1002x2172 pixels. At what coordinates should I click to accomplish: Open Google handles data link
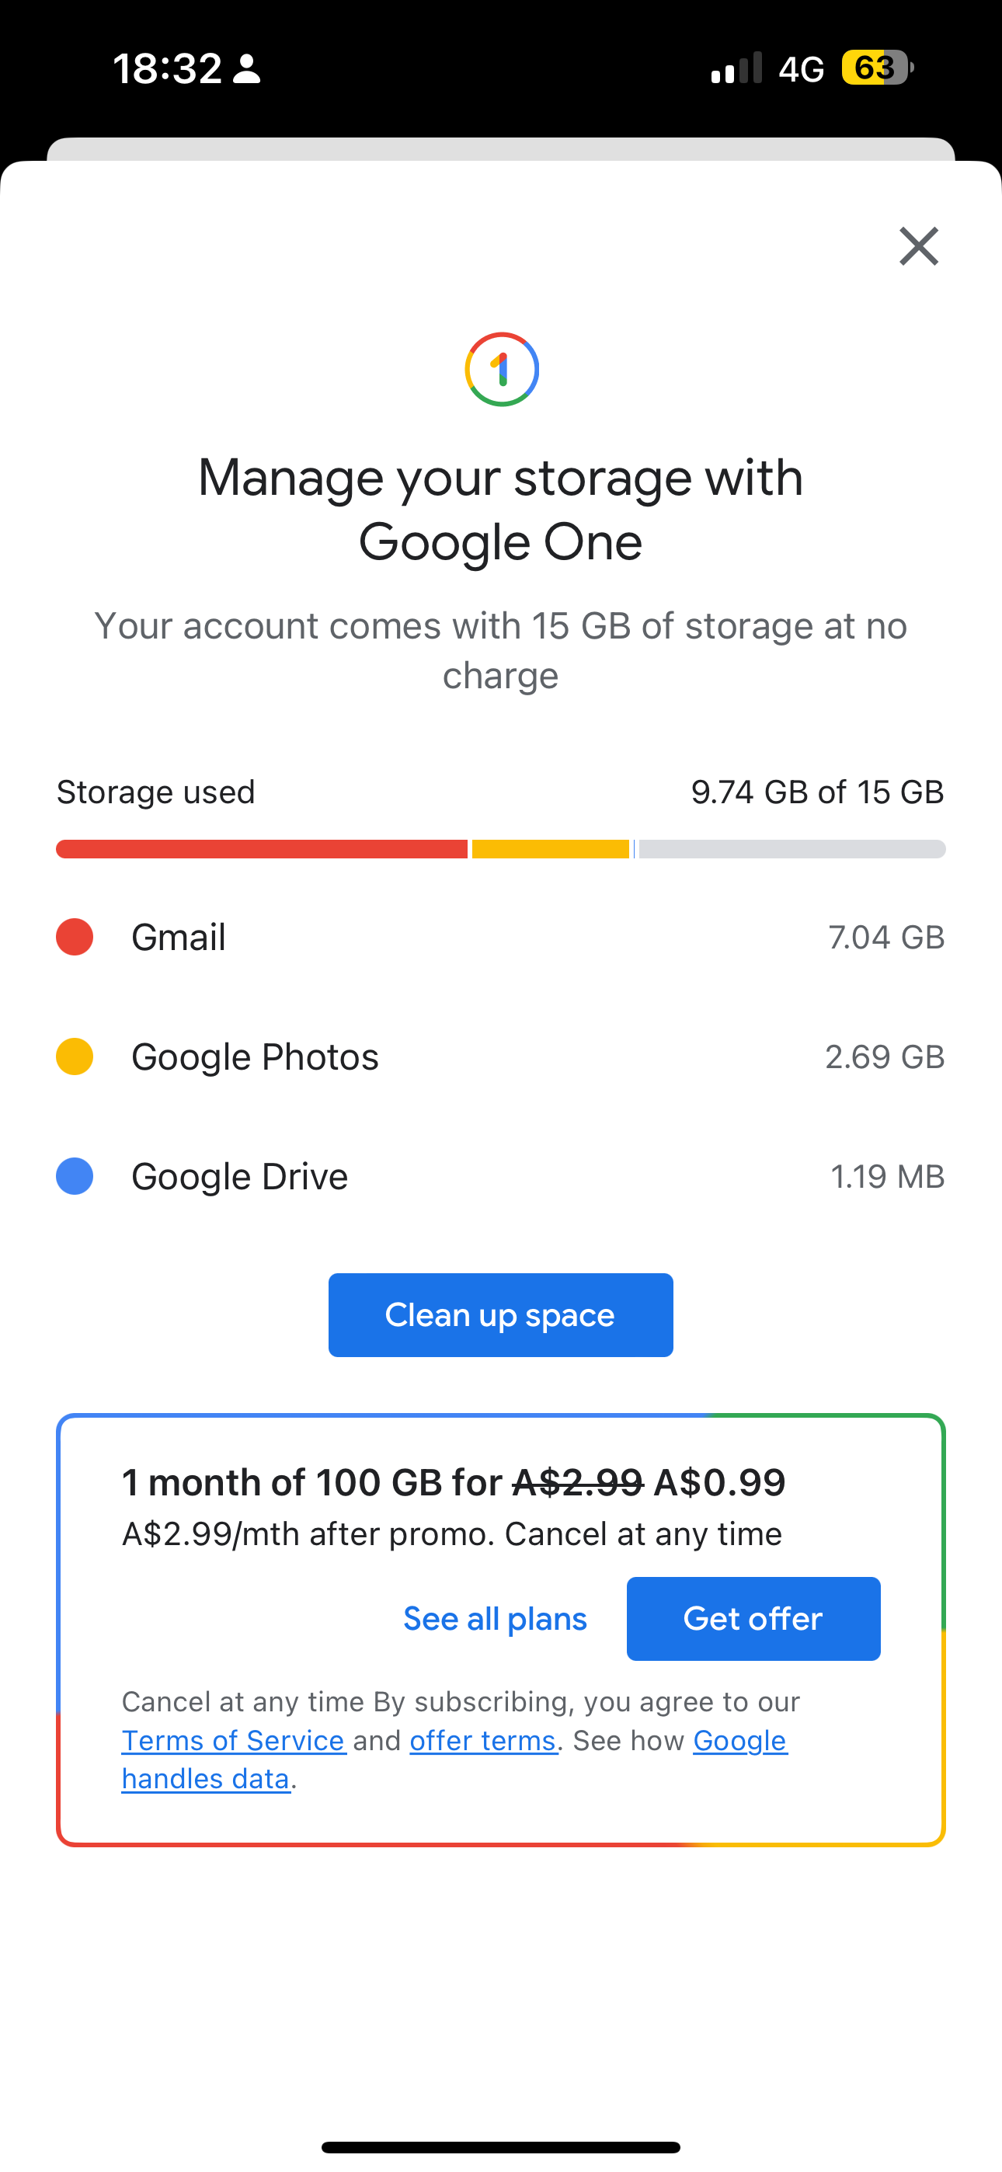pos(739,1740)
